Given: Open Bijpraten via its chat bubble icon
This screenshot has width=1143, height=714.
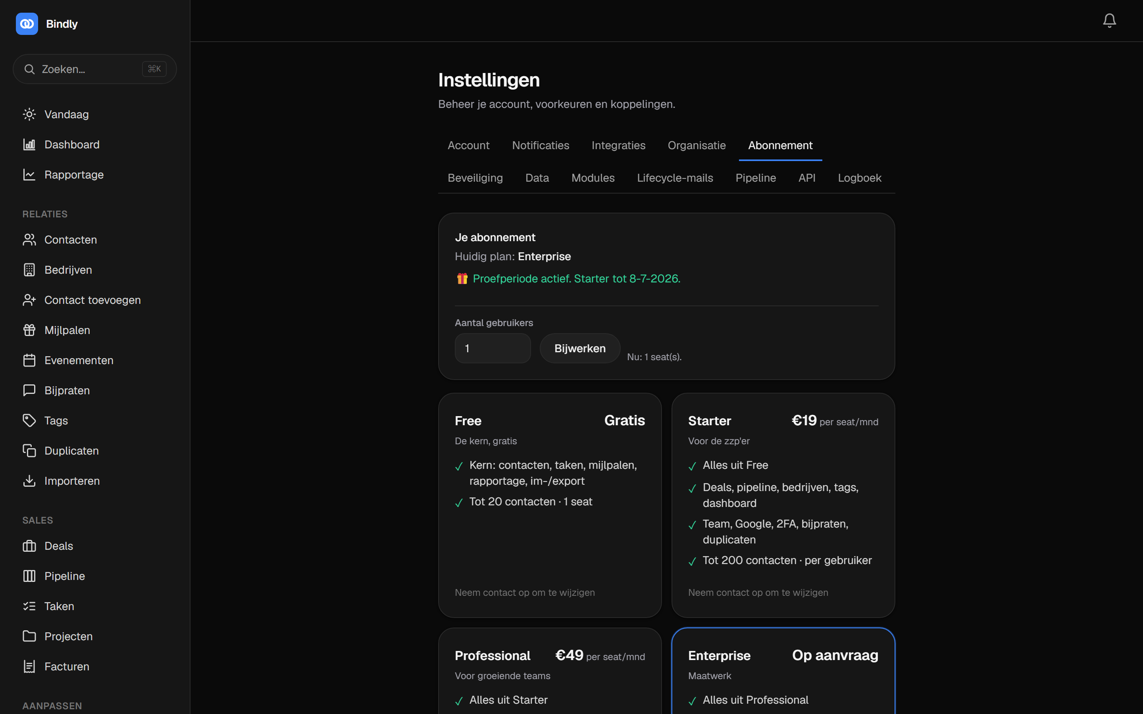Looking at the screenshot, I should tap(29, 391).
